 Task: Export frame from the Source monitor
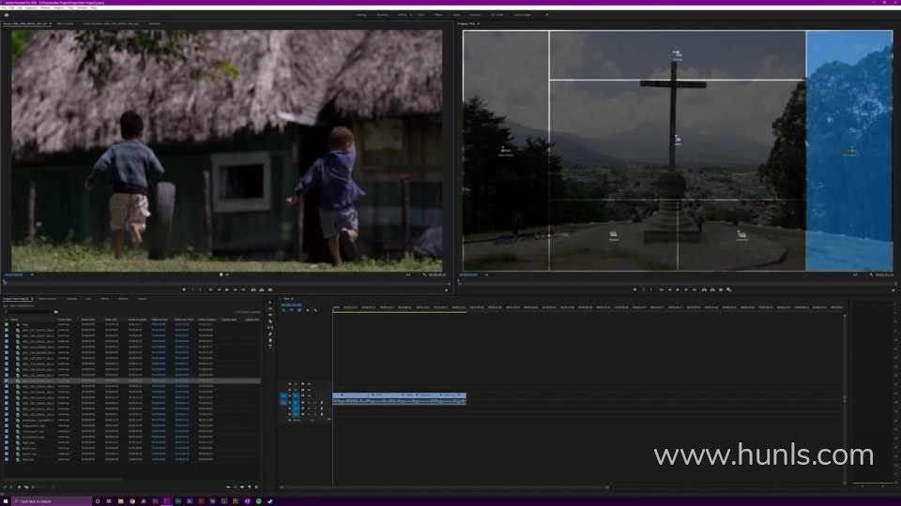[270, 290]
